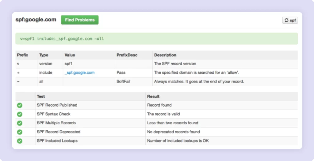Screen dimensions: 314x161
Task: Click the green Find Problems button
Action: pyautogui.click(x=80, y=20)
